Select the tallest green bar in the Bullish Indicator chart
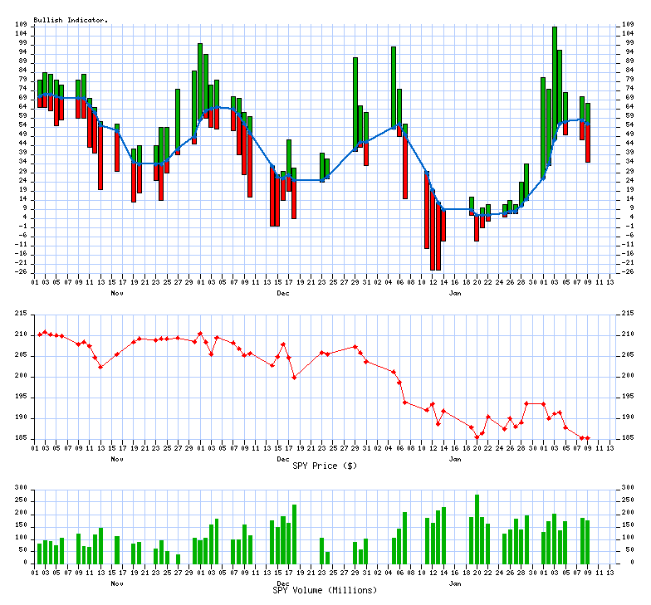Screen dimensions: 651x605 click(554, 91)
